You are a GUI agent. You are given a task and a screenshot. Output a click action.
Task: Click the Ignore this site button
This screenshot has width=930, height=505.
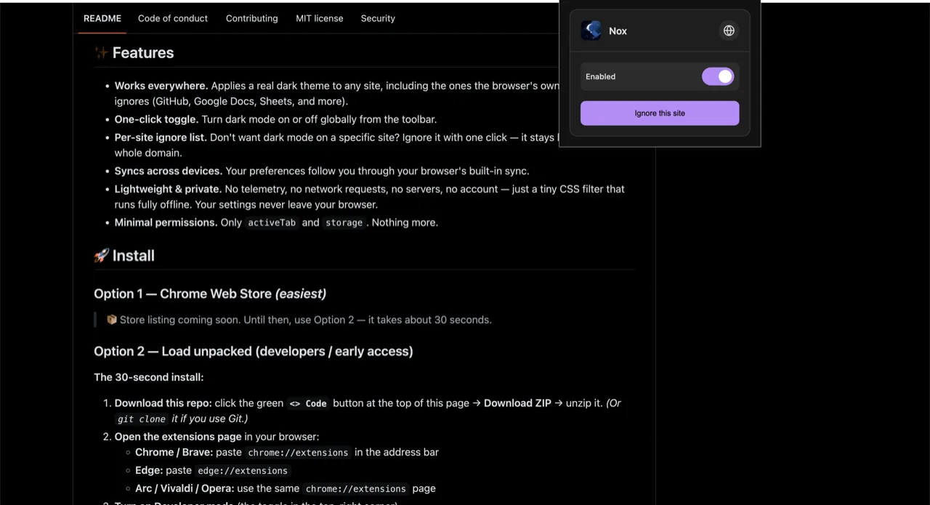(660, 113)
